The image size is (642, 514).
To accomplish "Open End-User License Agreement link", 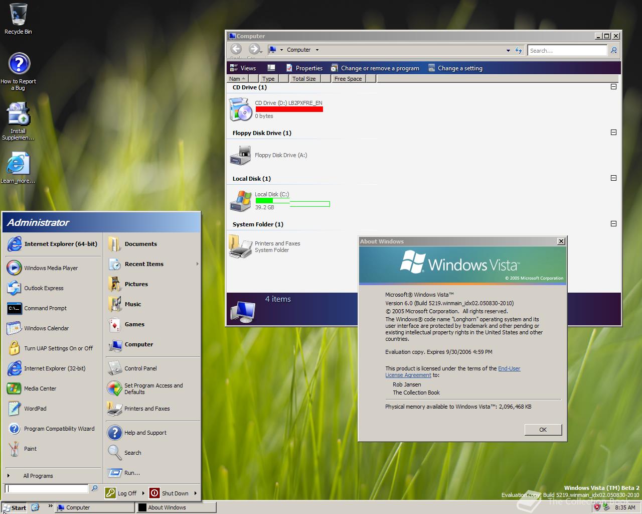I will tap(452, 371).
